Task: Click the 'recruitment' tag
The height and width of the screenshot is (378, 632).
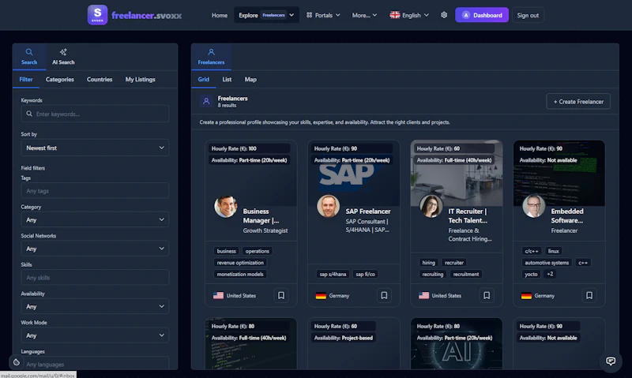Action: coord(466,274)
